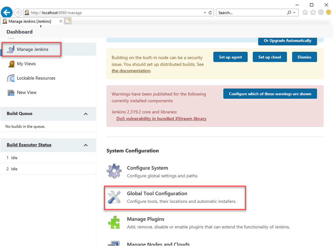
Task: Click the Configure System gear icon
Action: coord(114,171)
